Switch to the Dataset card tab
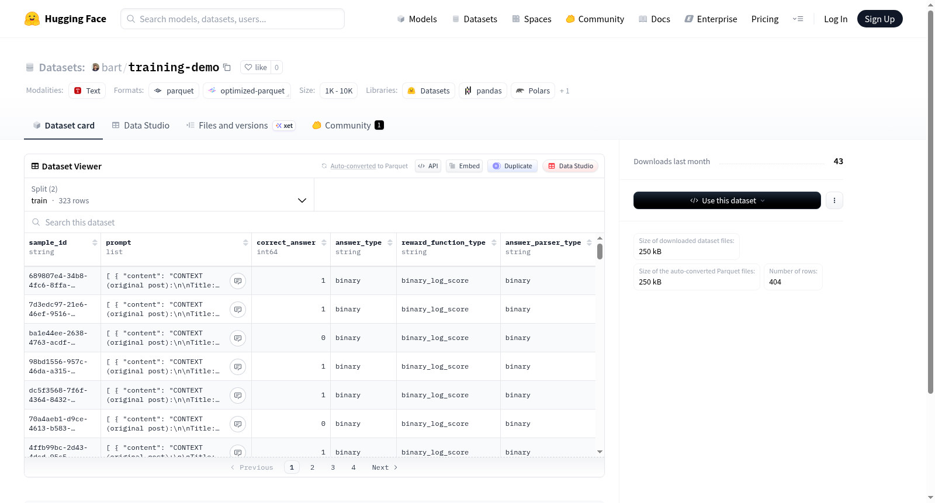Image resolution: width=935 pixels, height=503 pixels. (x=63, y=126)
